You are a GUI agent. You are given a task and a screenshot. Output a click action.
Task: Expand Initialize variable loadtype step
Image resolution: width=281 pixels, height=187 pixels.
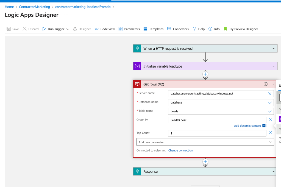205,66
